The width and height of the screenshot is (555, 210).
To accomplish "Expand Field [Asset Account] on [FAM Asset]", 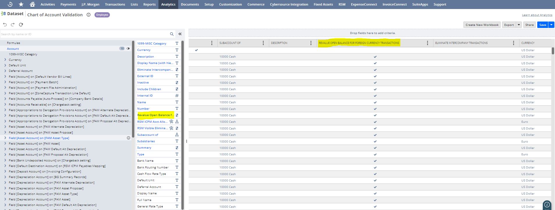I will 5,143.
